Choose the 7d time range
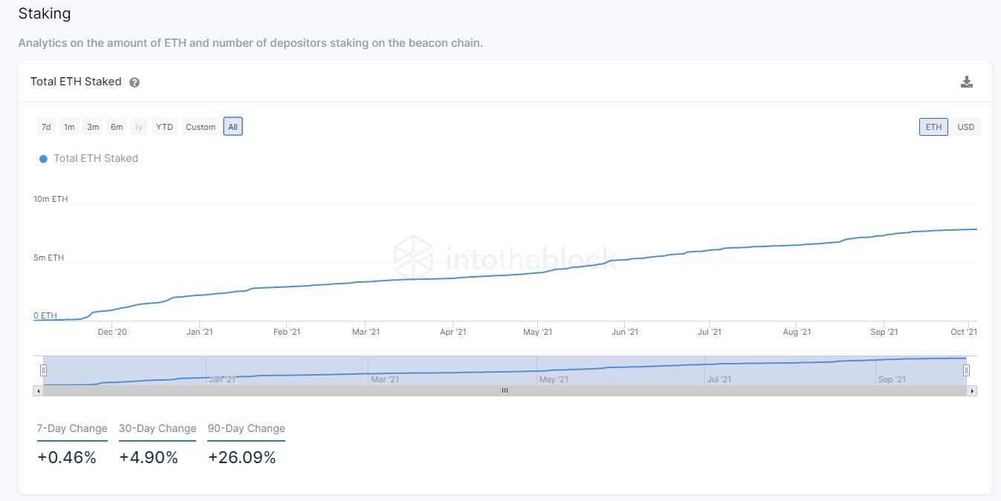 45,126
